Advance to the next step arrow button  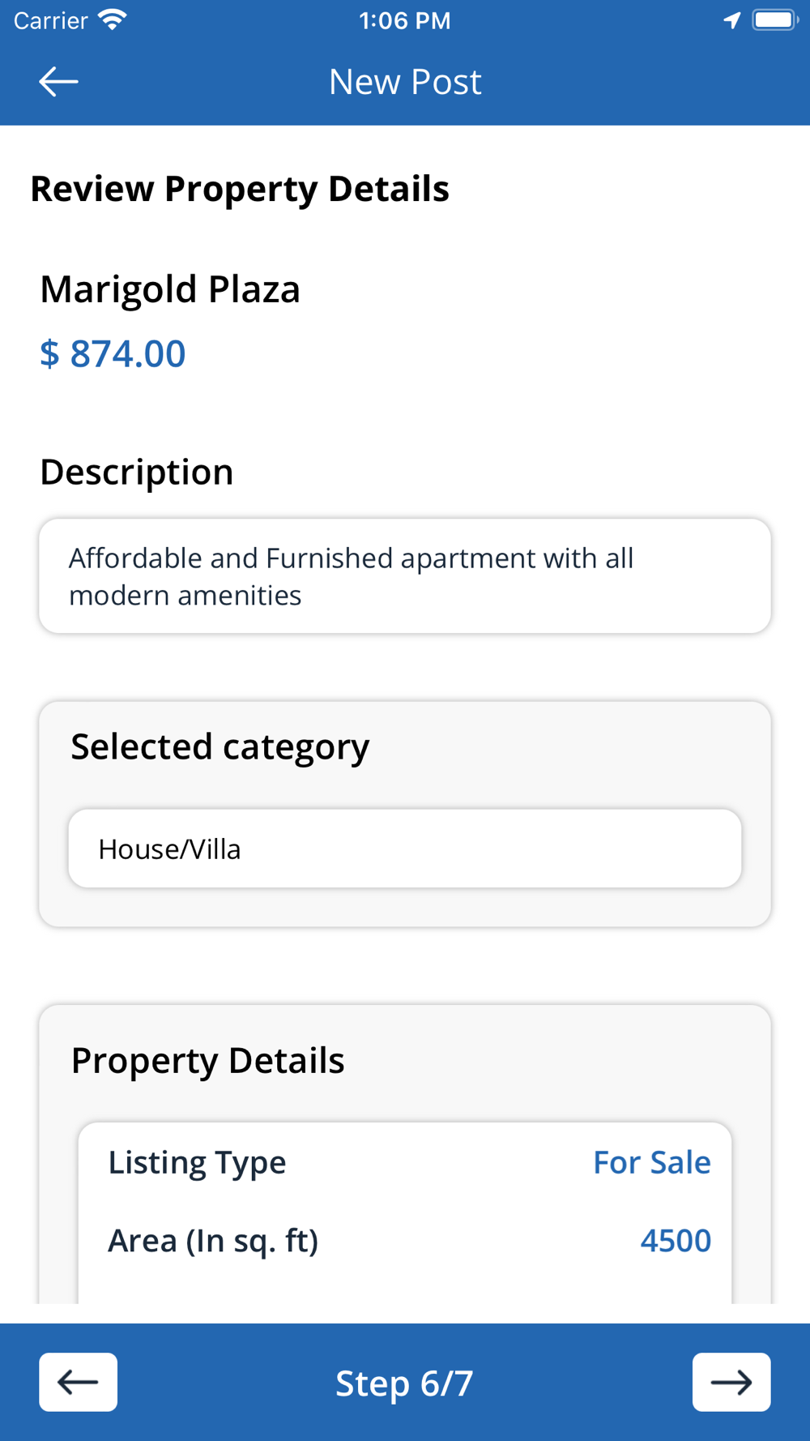(x=731, y=1382)
